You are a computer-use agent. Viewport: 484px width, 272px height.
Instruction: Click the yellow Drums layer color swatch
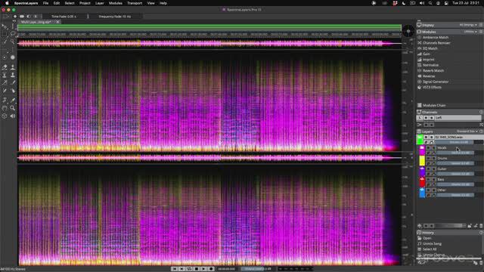pyautogui.click(x=422, y=161)
